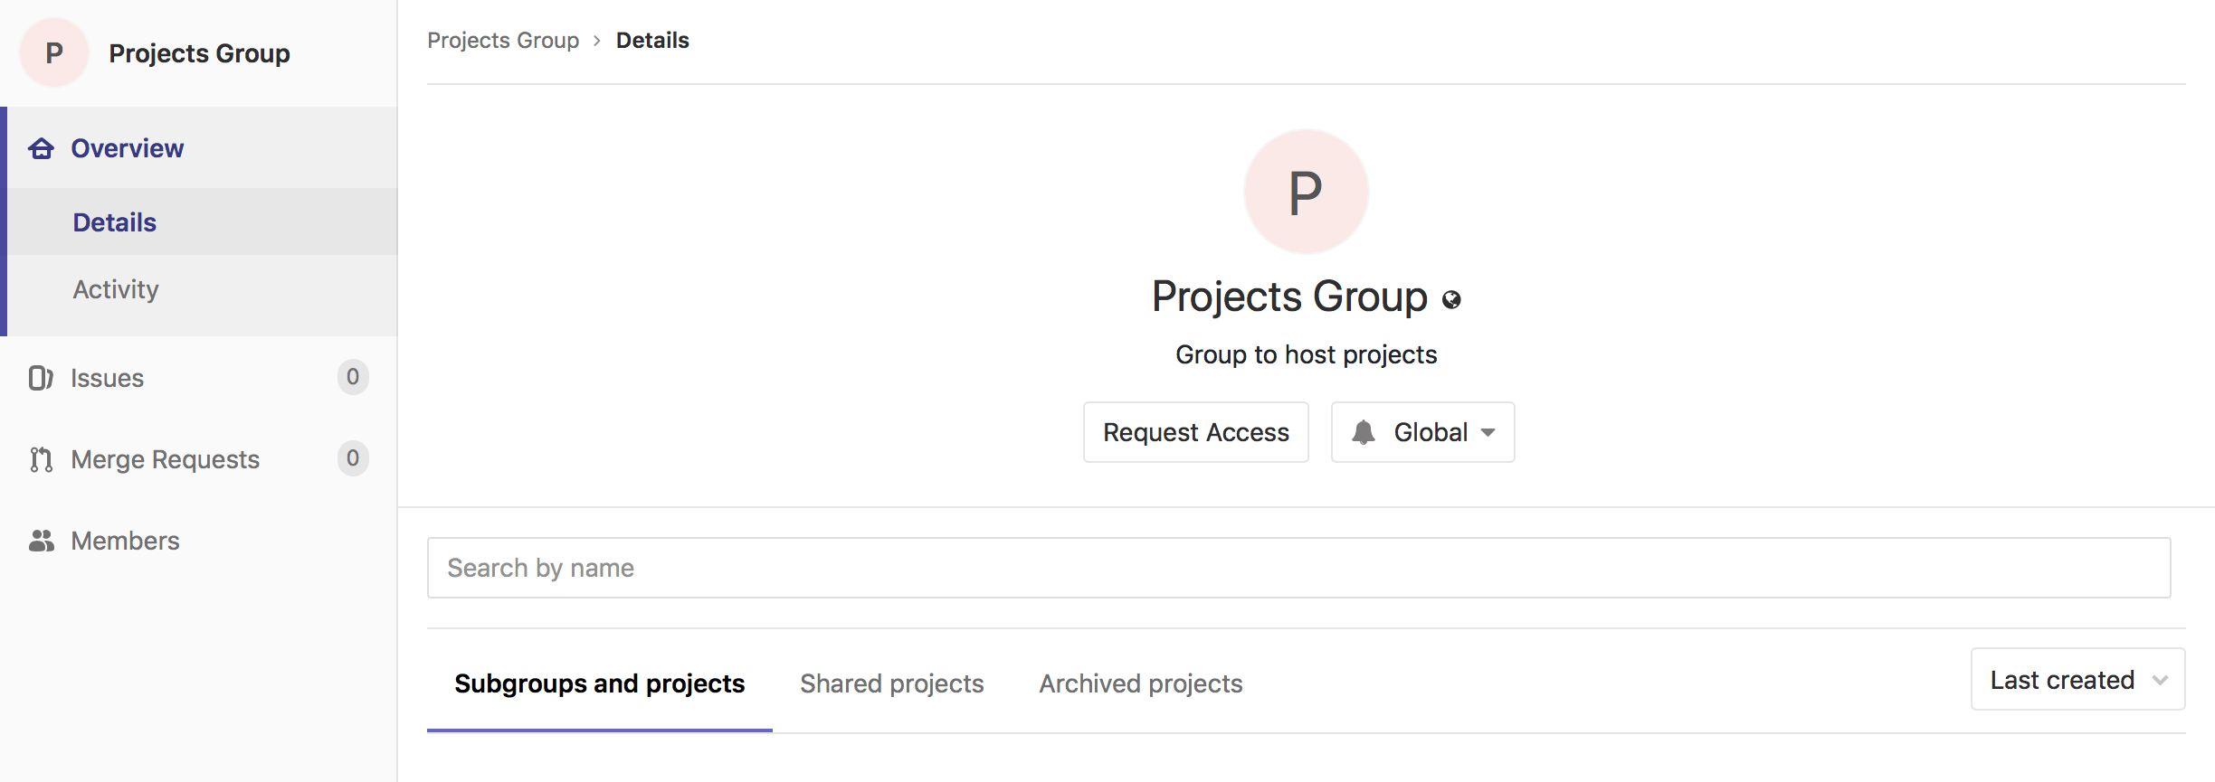Viewport: 2215px width, 782px height.
Task: Click the home icon next to Overview
Action: click(x=41, y=147)
